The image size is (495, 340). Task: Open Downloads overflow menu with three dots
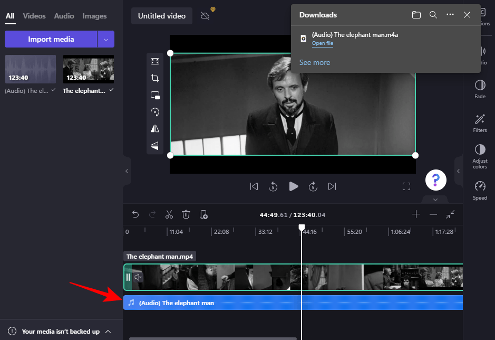click(x=450, y=15)
